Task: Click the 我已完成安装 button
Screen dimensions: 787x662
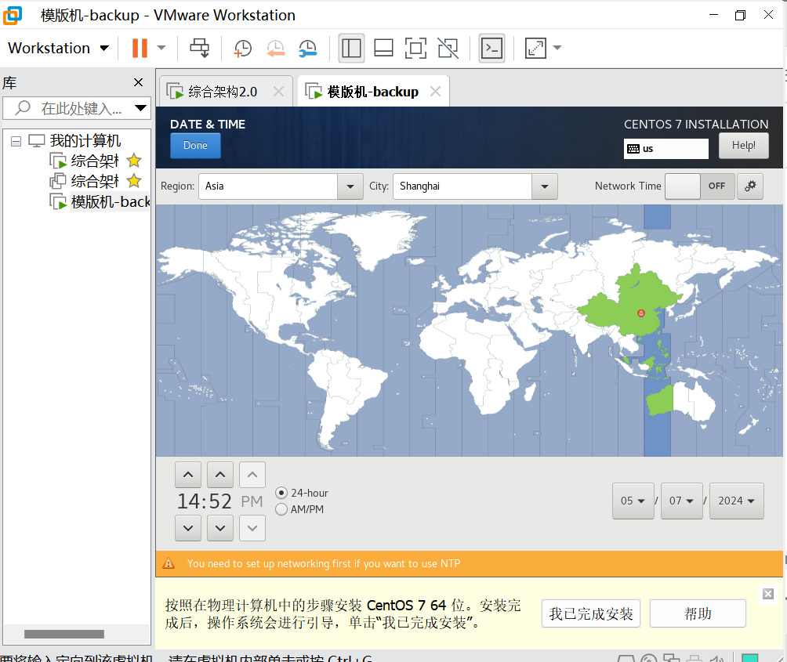Action: 591,614
